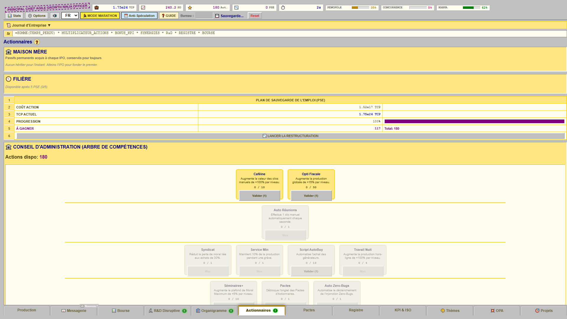Click the Sauvegarde floppy disk icon

coord(217,16)
